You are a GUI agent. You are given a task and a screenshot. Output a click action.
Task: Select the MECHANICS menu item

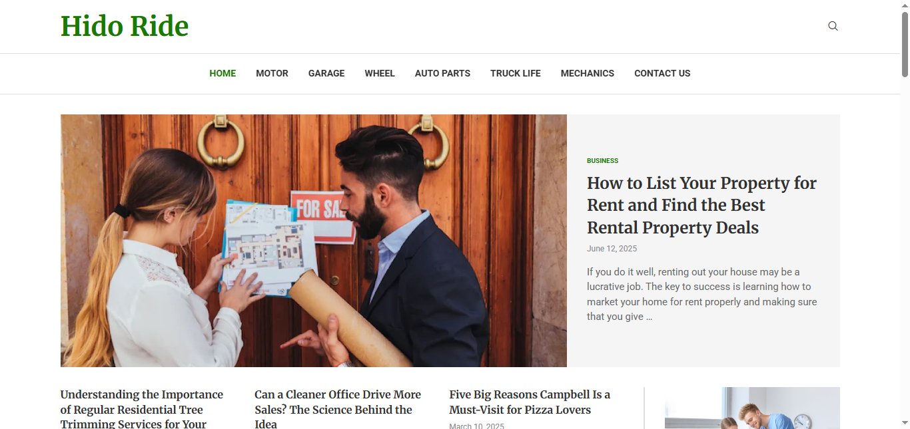(x=588, y=73)
